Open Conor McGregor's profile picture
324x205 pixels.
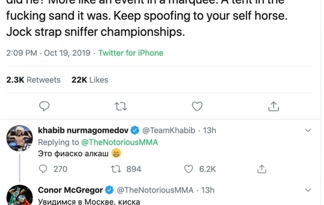click(19, 195)
